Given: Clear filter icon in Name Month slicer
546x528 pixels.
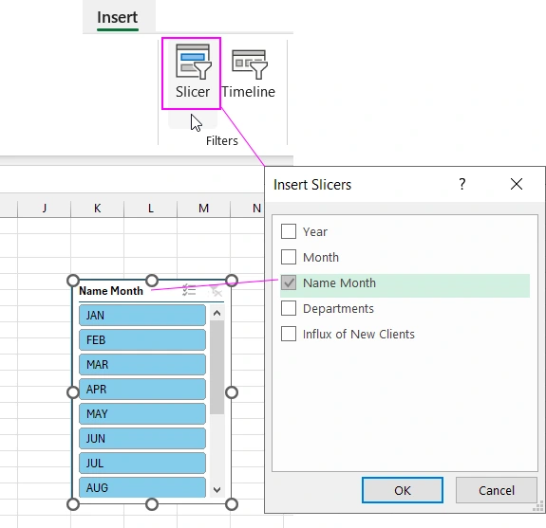Looking at the screenshot, I should pos(216,291).
